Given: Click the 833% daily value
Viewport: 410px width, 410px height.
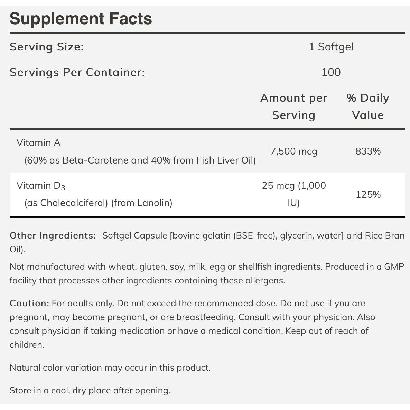Looking at the screenshot, I should (x=368, y=151).
